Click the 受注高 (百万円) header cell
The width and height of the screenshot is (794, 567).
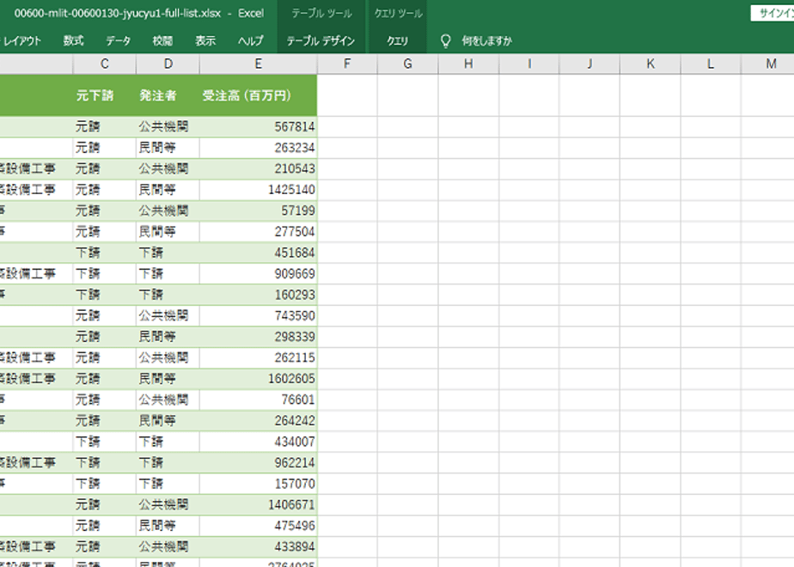point(259,95)
